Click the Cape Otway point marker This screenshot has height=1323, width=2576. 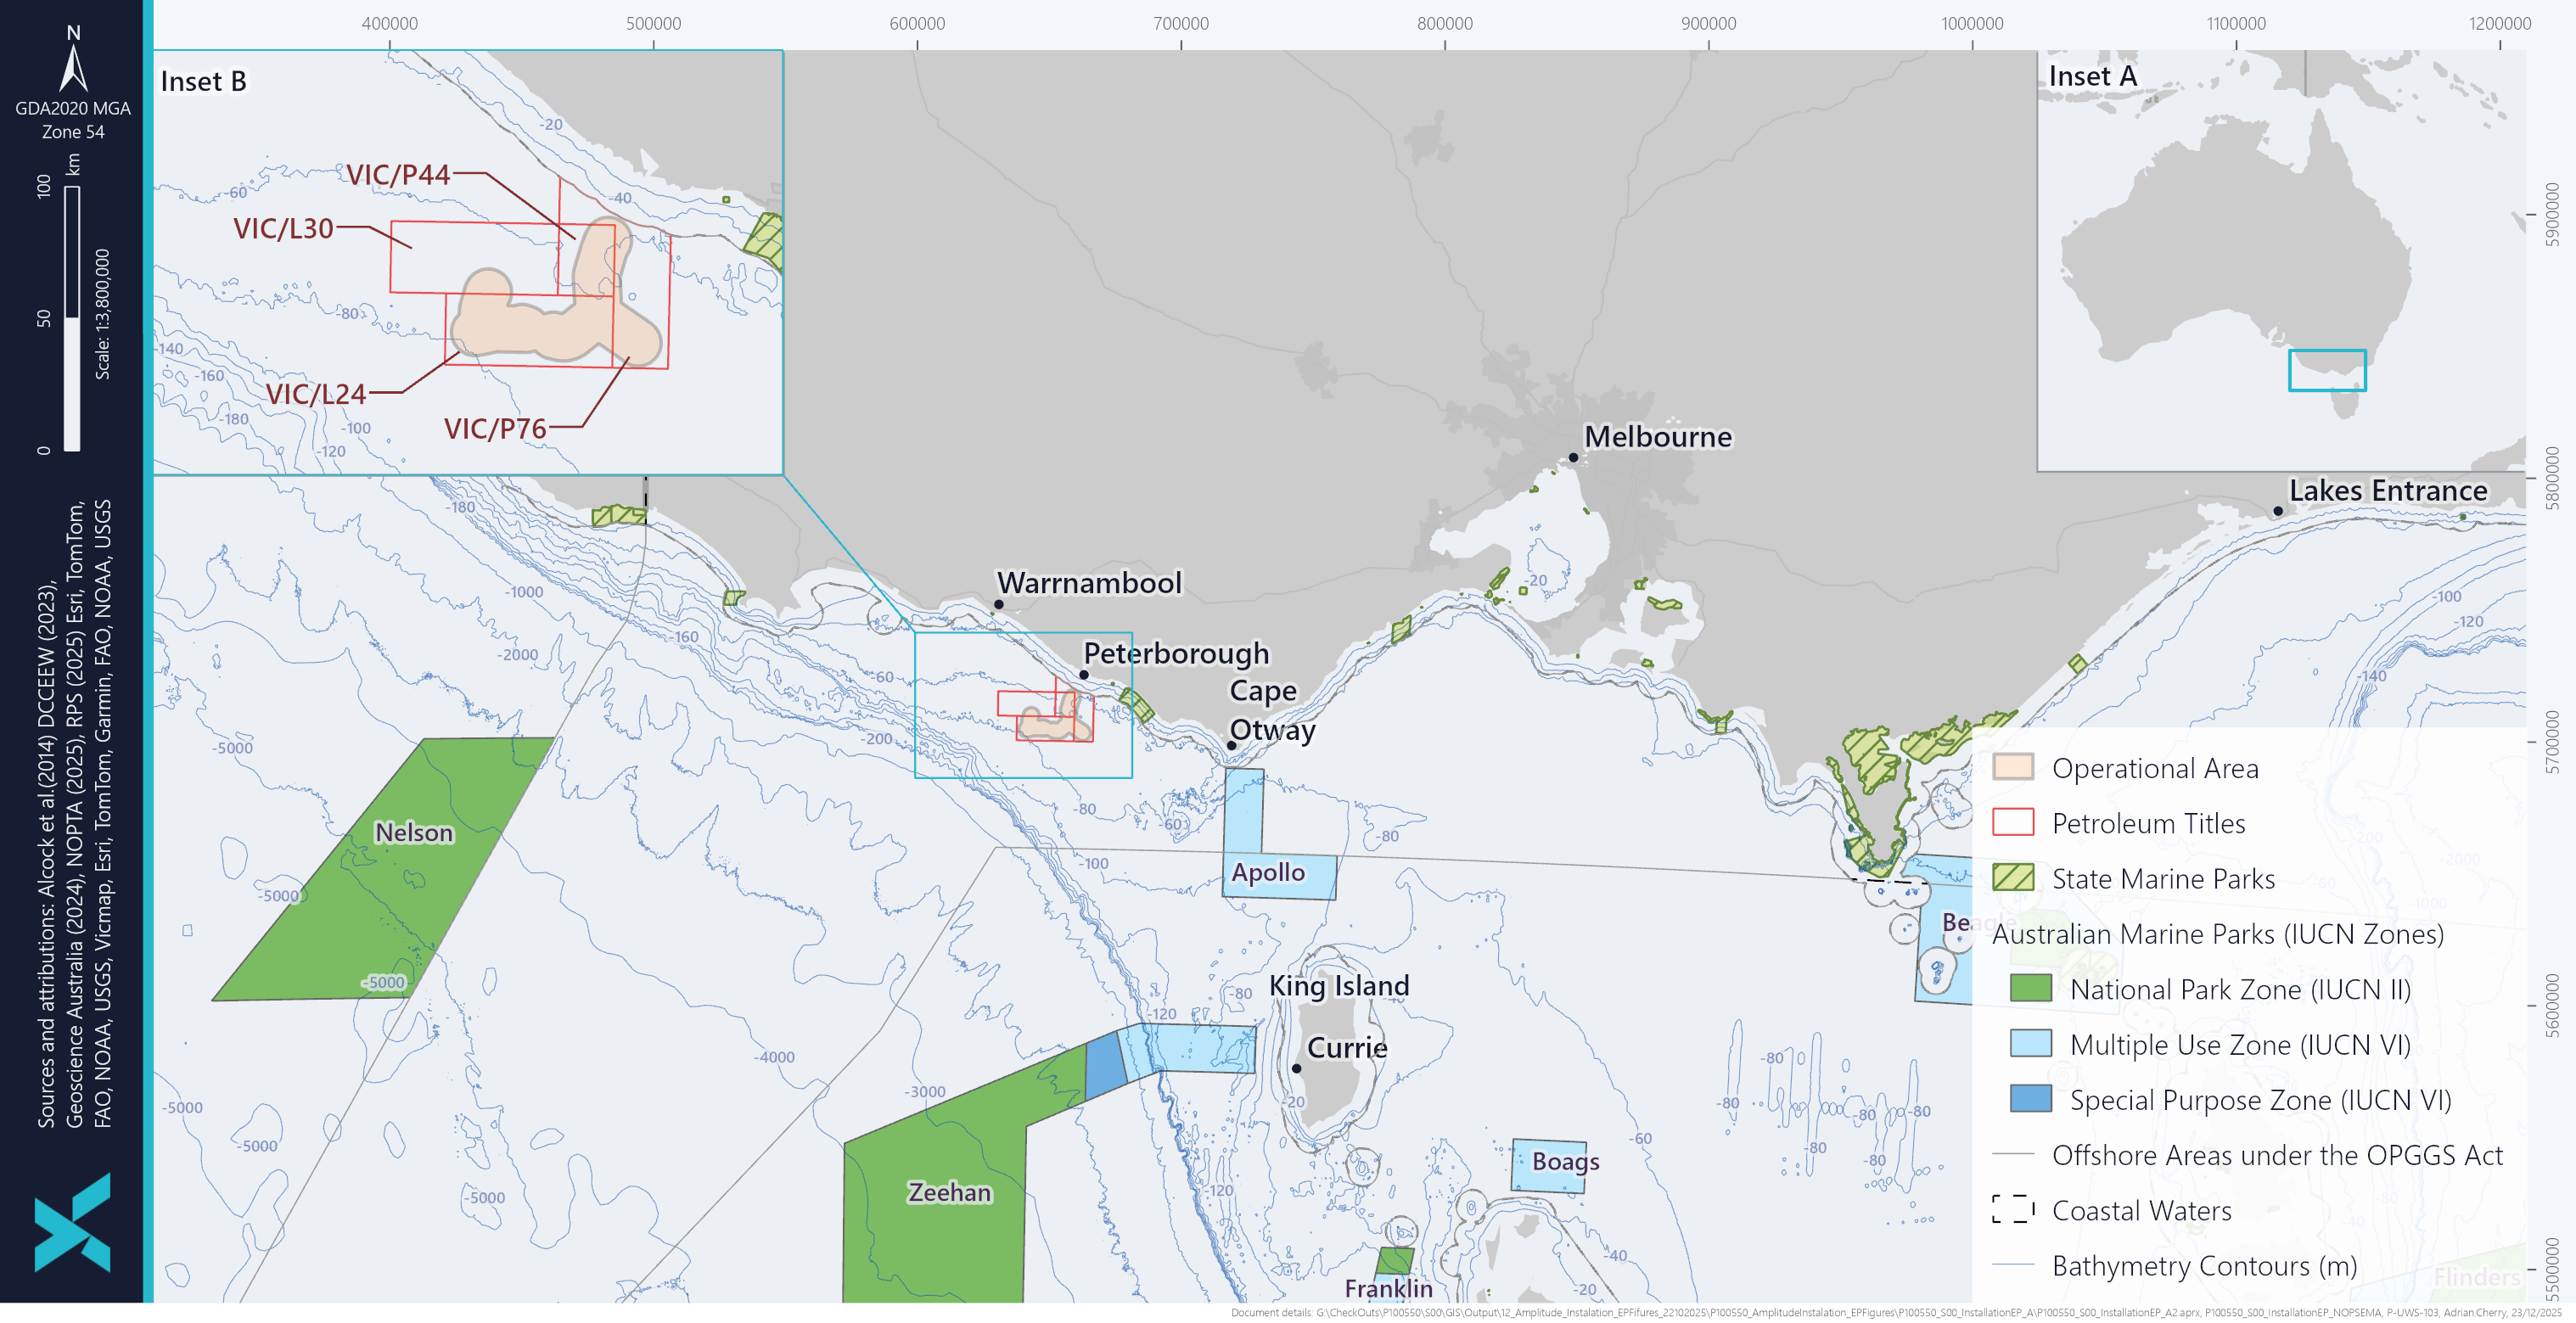(x=1231, y=745)
